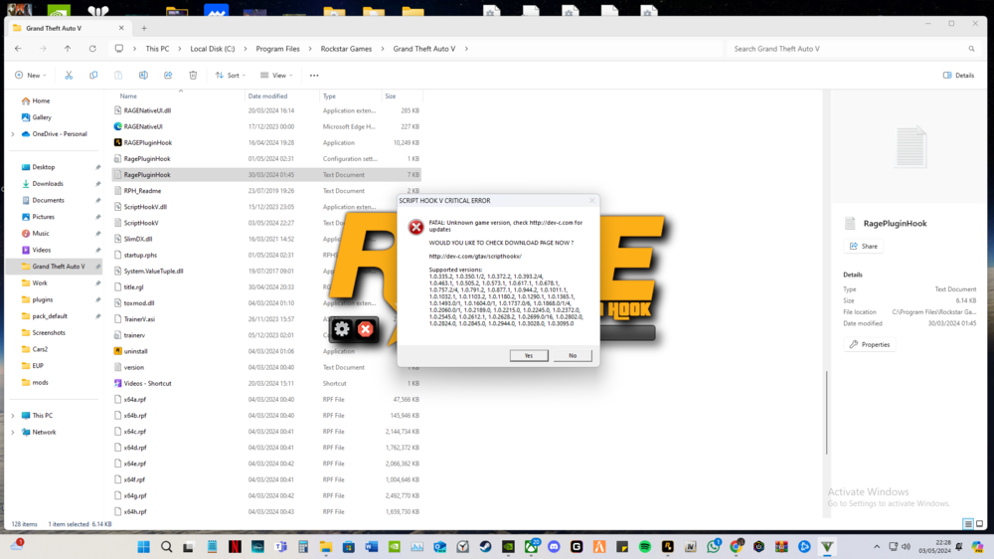Open Netflix from the taskbar
Screen dimensions: 994x559
(x=235, y=546)
